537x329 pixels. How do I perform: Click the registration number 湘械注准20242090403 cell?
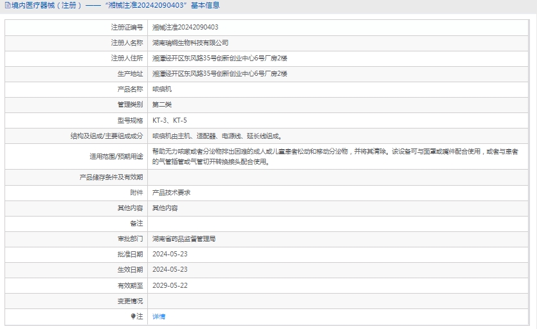(185, 28)
